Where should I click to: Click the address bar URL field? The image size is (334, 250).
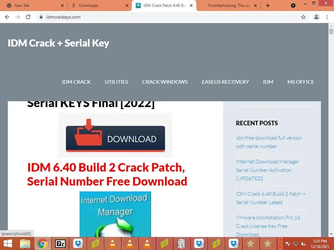[x=168, y=17]
